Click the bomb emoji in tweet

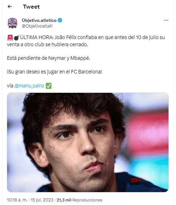(16, 37)
